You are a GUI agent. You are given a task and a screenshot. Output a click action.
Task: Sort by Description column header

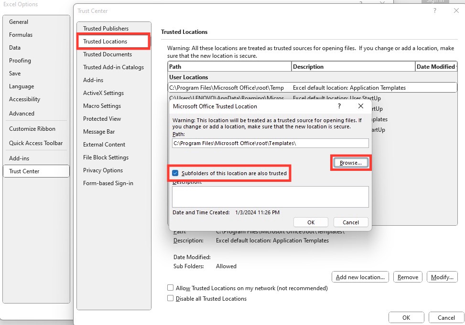pos(353,67)
